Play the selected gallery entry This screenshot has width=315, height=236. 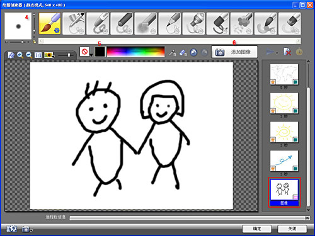pos(270,52)
